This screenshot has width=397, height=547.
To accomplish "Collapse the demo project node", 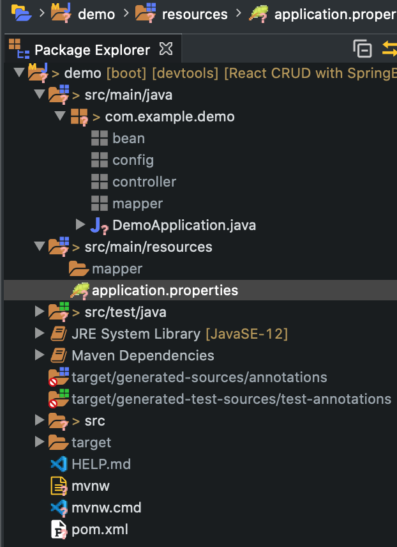I will coord(19,73).
